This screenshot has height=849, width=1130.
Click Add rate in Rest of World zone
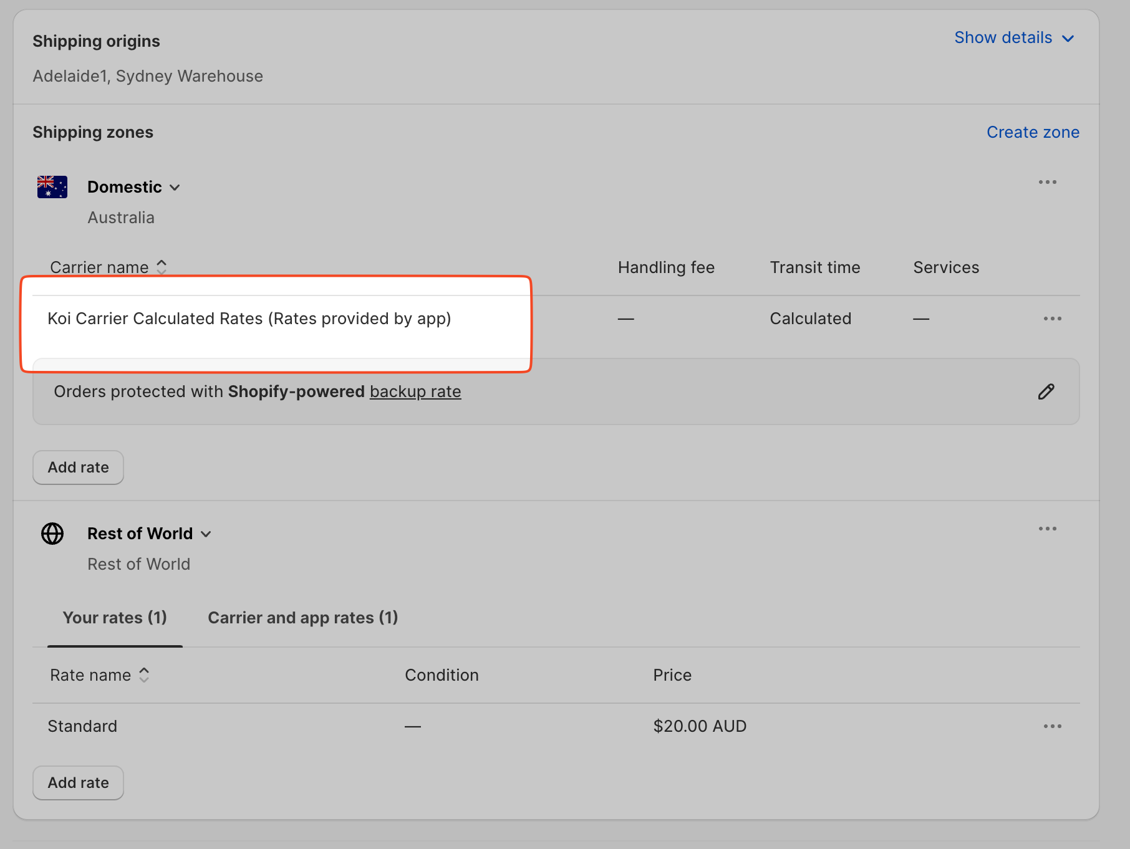(x=78, y=783)
